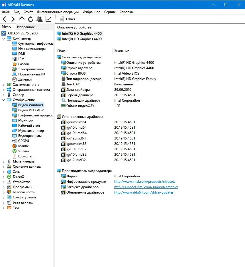The height and width of the screenshot is (267, 245).
Task: Collapse the Отображение tree node
Action: (x=3, y=100)
